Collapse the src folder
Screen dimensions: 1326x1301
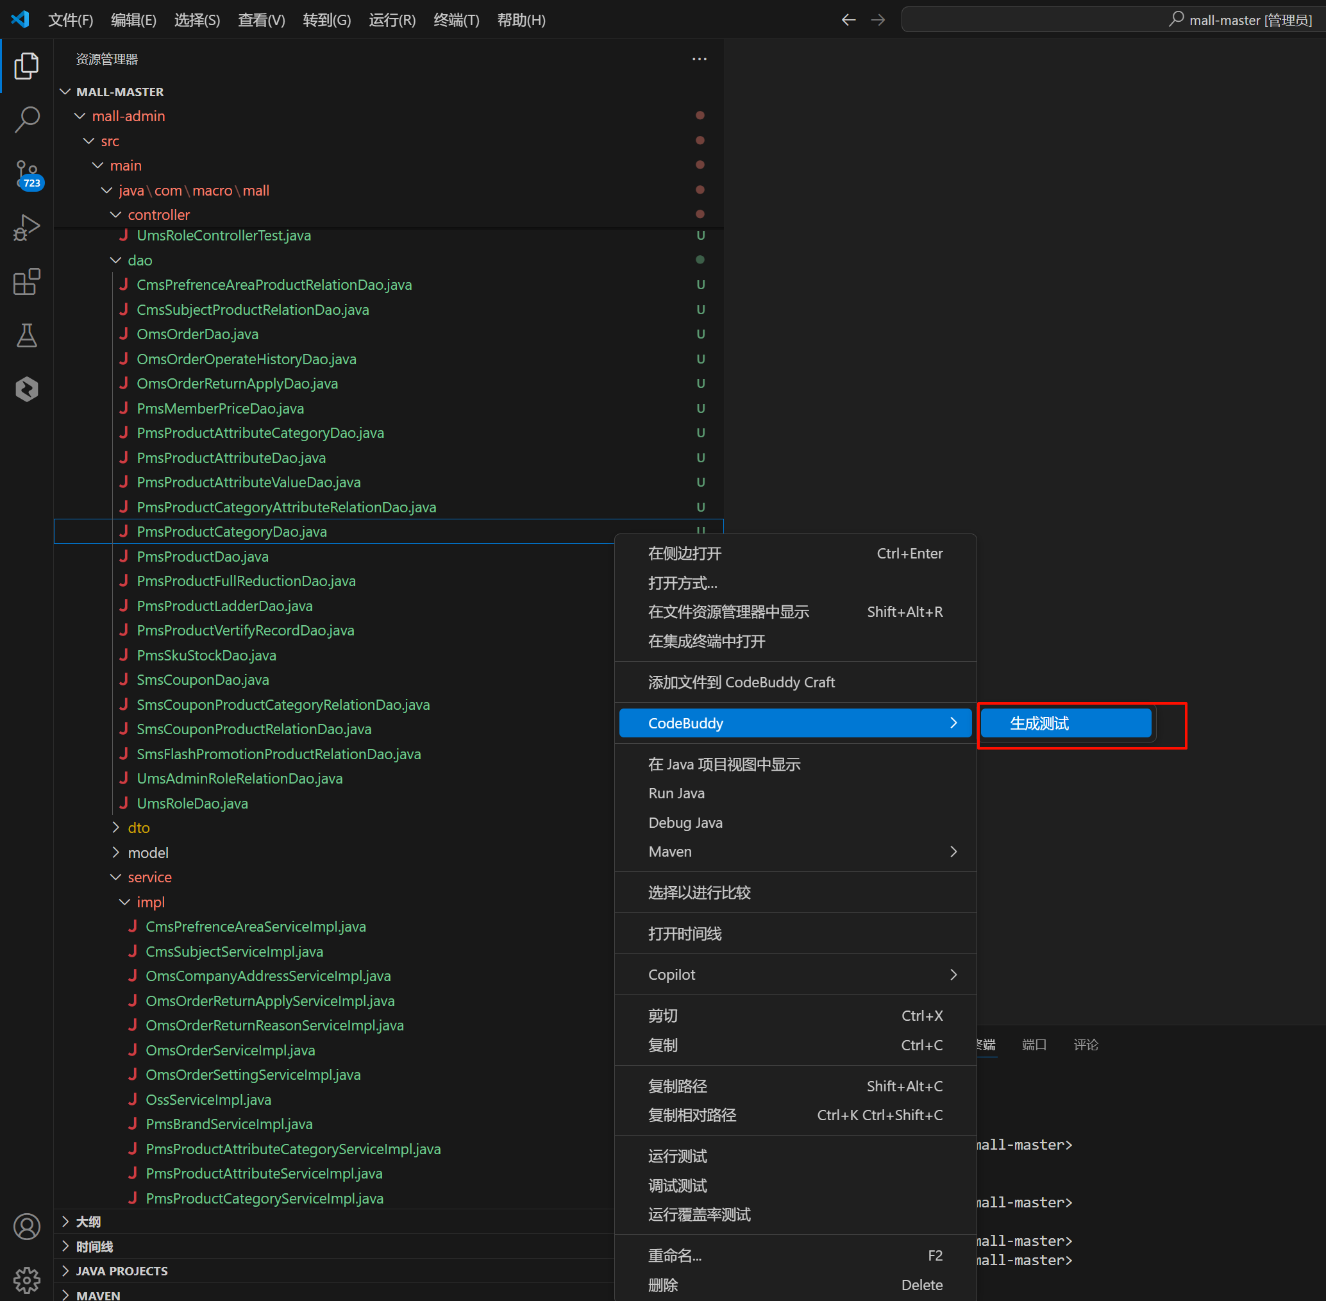(388, 141)
